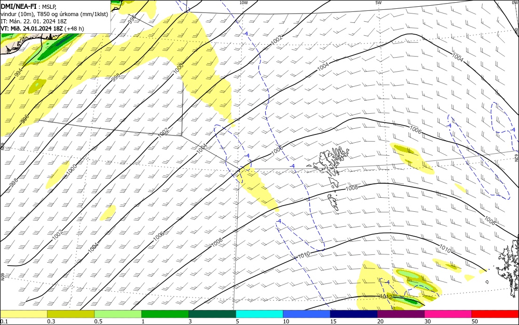Click the legend value "30"
Image resolution: width=519 pixels, height=325 pixels.
[x=428, y=321]
